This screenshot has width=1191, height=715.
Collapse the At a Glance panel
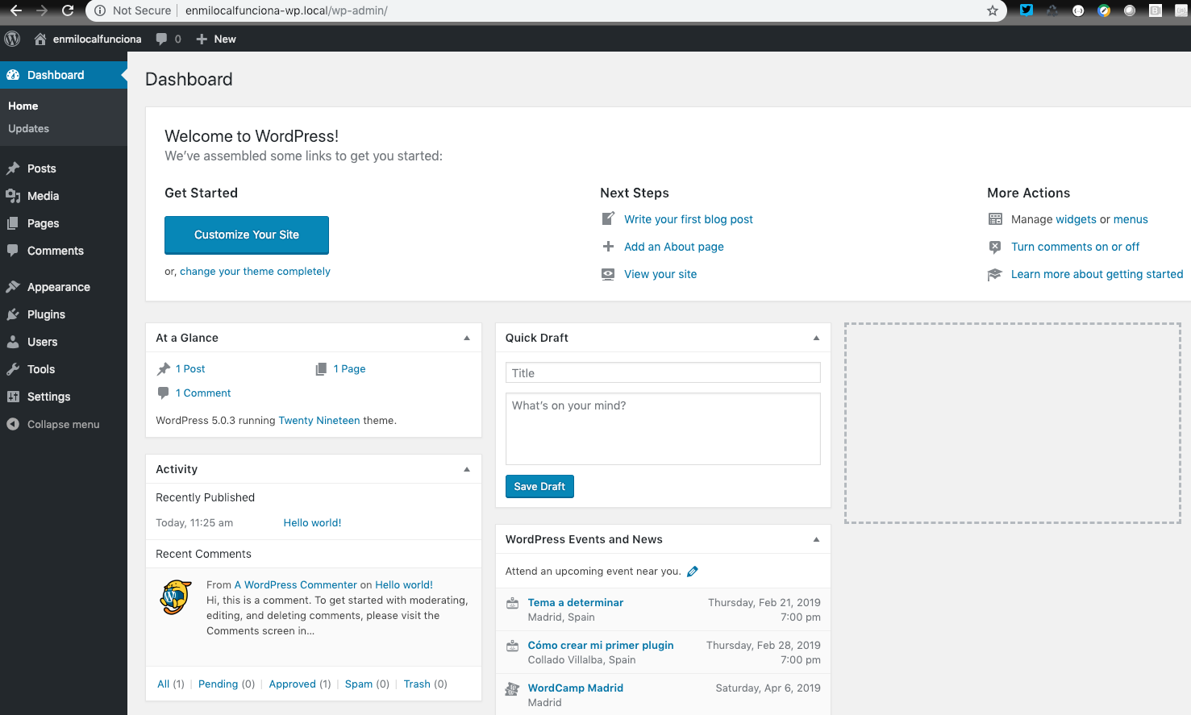point(467,338)
